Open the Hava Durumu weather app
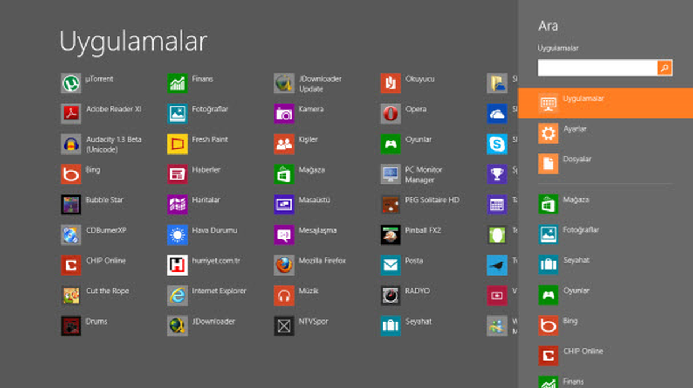The height and width of the screenshot is (388, 693). click(178, 235)
